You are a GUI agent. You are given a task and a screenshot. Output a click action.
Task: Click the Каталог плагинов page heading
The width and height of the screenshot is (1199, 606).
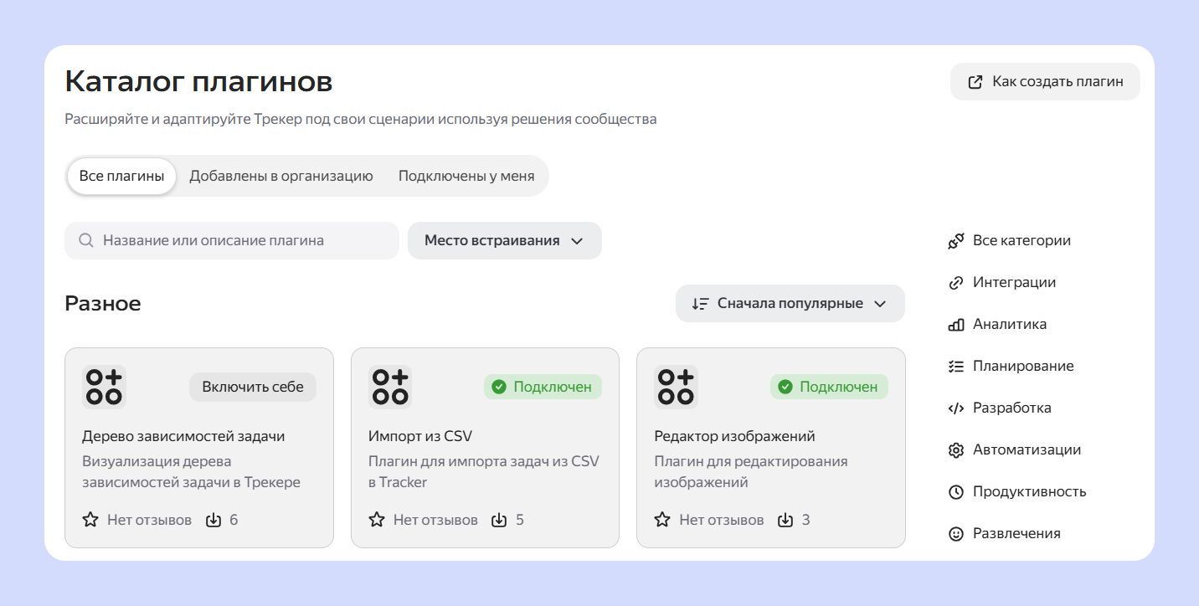click(198, 82)
